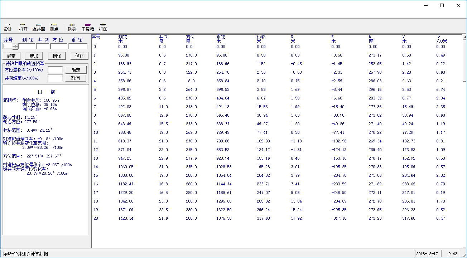Click the 序号 number input box

(8, 46)
